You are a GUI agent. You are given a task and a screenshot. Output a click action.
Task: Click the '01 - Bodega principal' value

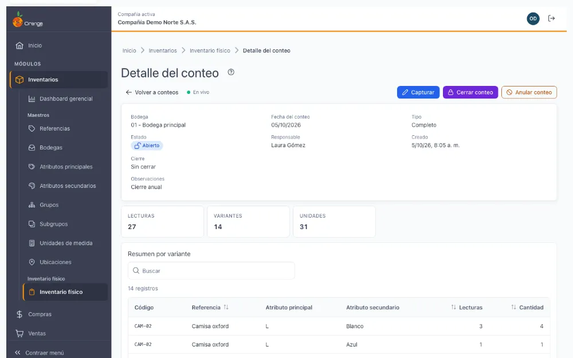pos(158,125)
